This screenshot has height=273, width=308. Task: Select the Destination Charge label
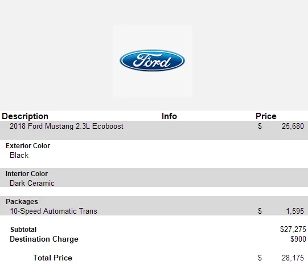[x=44, y=239]
